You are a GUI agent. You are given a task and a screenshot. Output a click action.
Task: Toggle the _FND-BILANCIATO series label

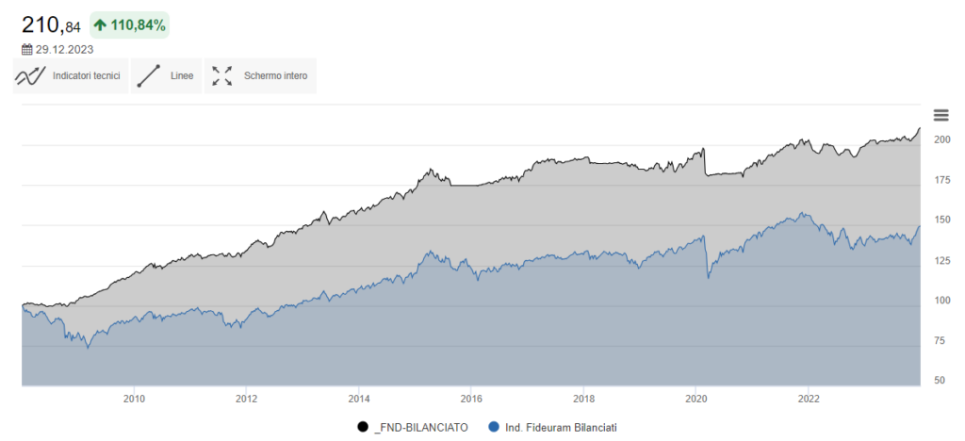[420, 427]
